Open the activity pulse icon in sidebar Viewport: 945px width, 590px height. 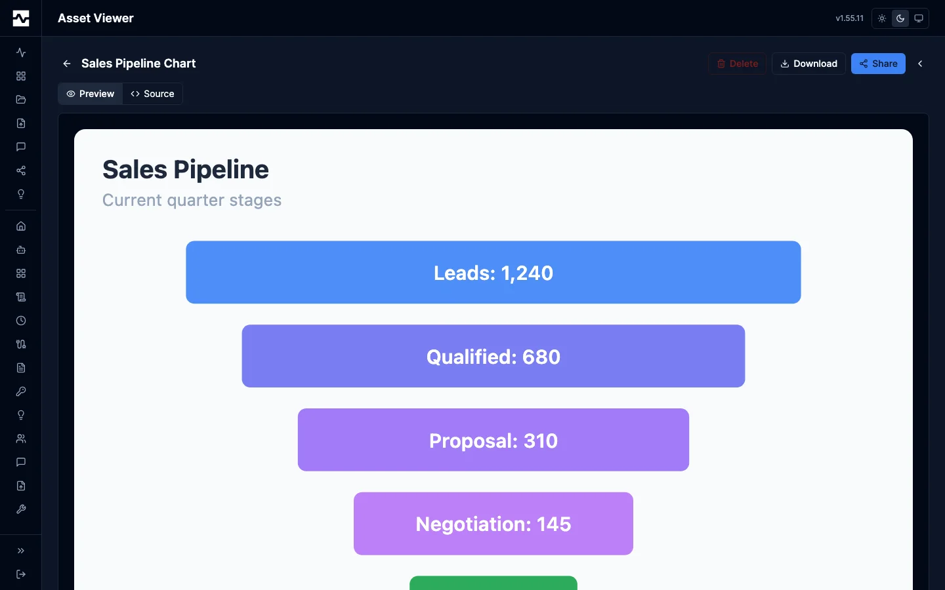[21, 52]
